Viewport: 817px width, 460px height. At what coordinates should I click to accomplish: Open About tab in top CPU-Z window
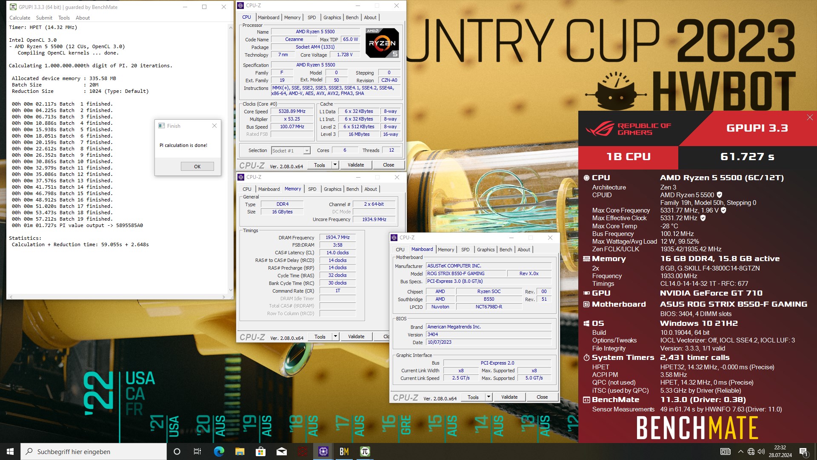click(370, 17)
